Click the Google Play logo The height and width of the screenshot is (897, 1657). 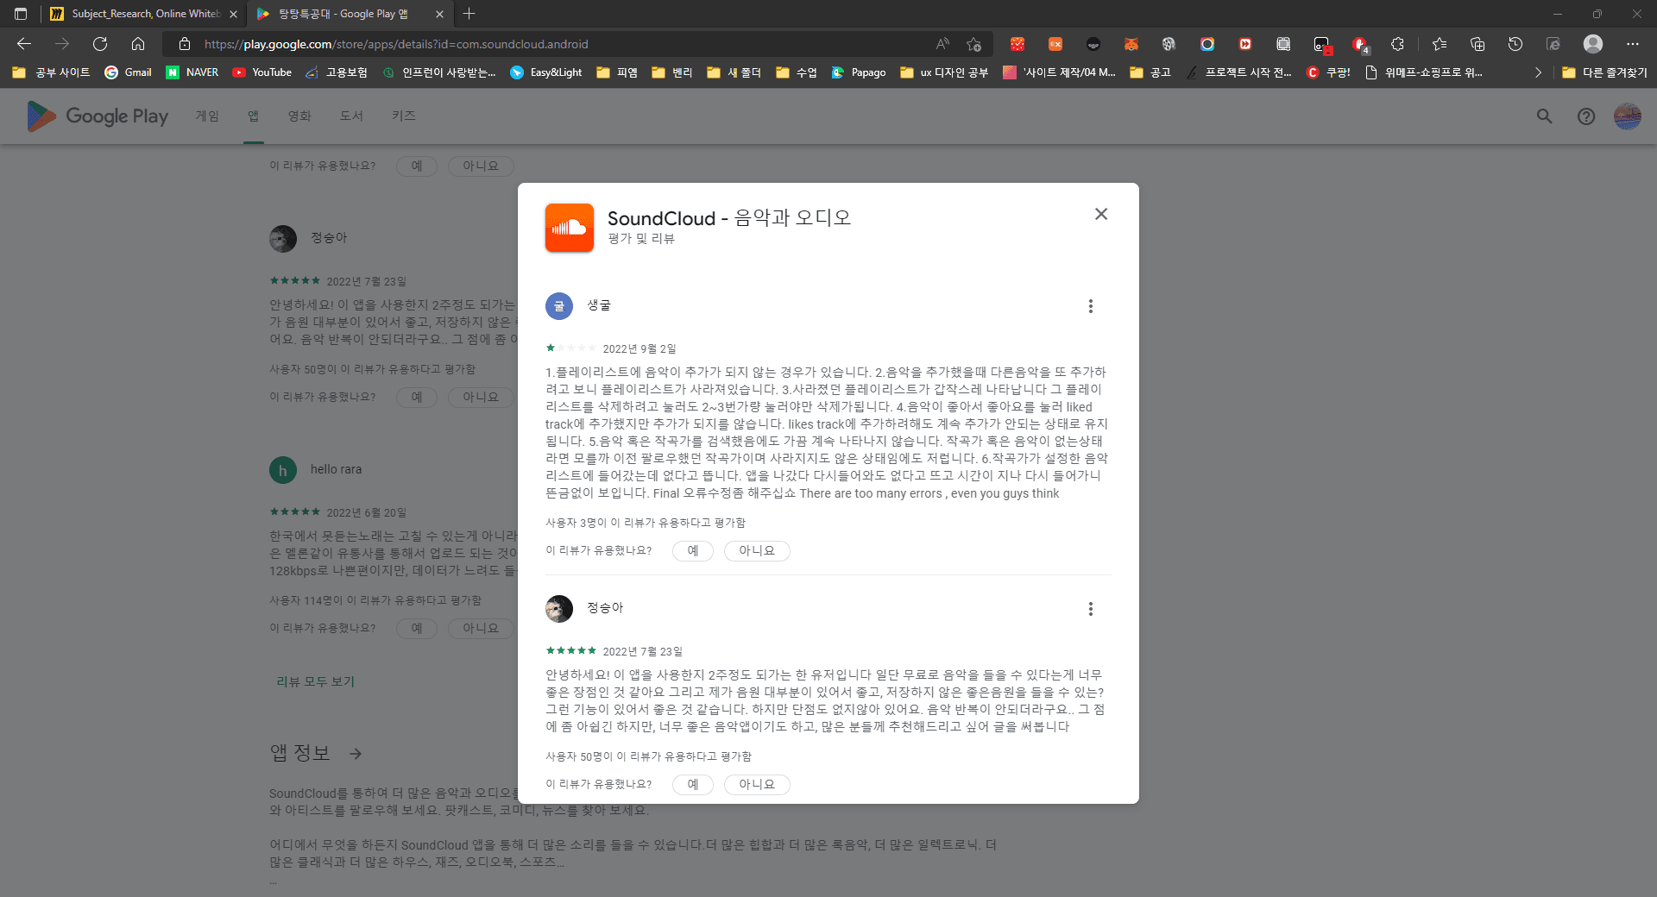tap(98, 116)
